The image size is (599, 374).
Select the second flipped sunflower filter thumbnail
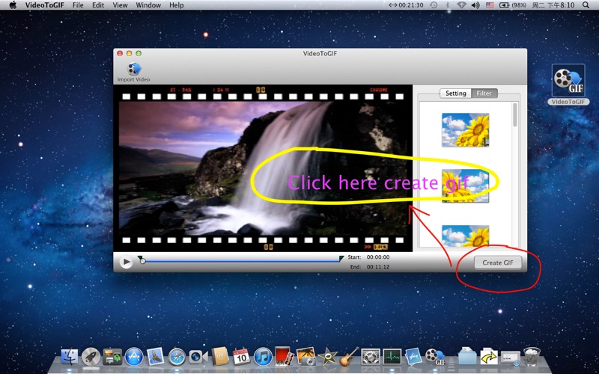coord(465,186)
